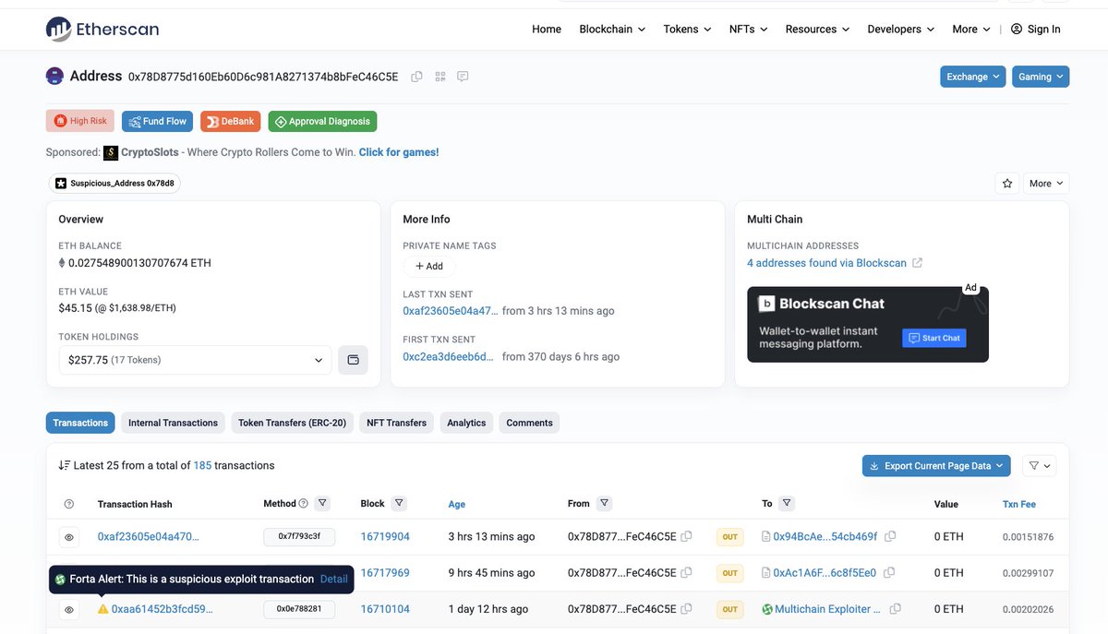Viewport: 1108px width, 634px height.
Task: Preview transaction 0xaf23605e04a470 with eye icon
Action: [68, 536]
